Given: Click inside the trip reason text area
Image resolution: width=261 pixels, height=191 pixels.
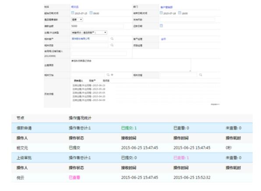Looking at the screenshot, I should pos(131,65).
